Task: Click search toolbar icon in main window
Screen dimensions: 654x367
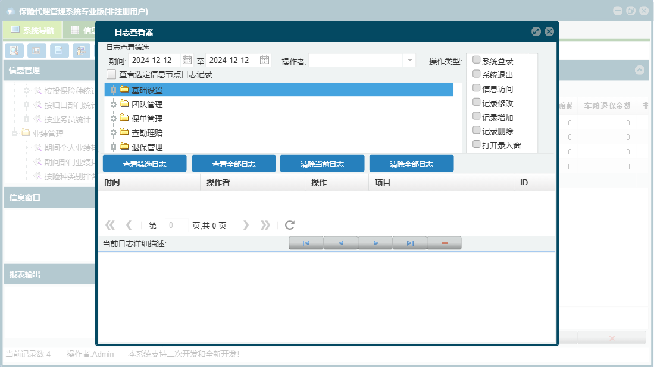Action: (14, 50)
